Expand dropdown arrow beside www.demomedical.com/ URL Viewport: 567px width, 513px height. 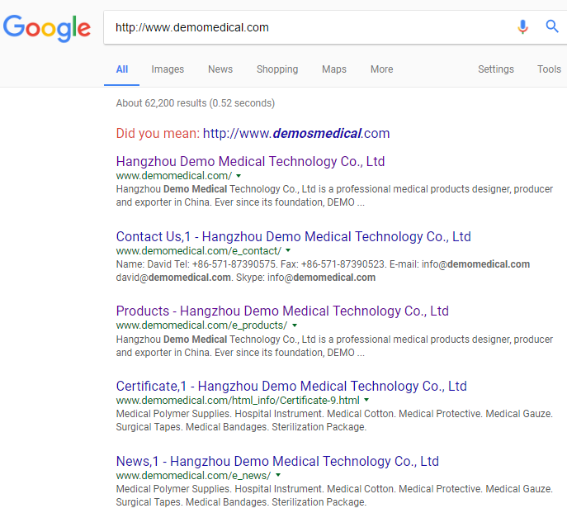point(239,176)
